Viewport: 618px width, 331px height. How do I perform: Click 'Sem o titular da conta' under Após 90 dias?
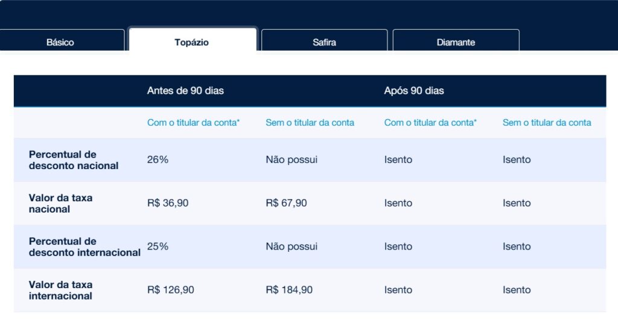point(547,123)
